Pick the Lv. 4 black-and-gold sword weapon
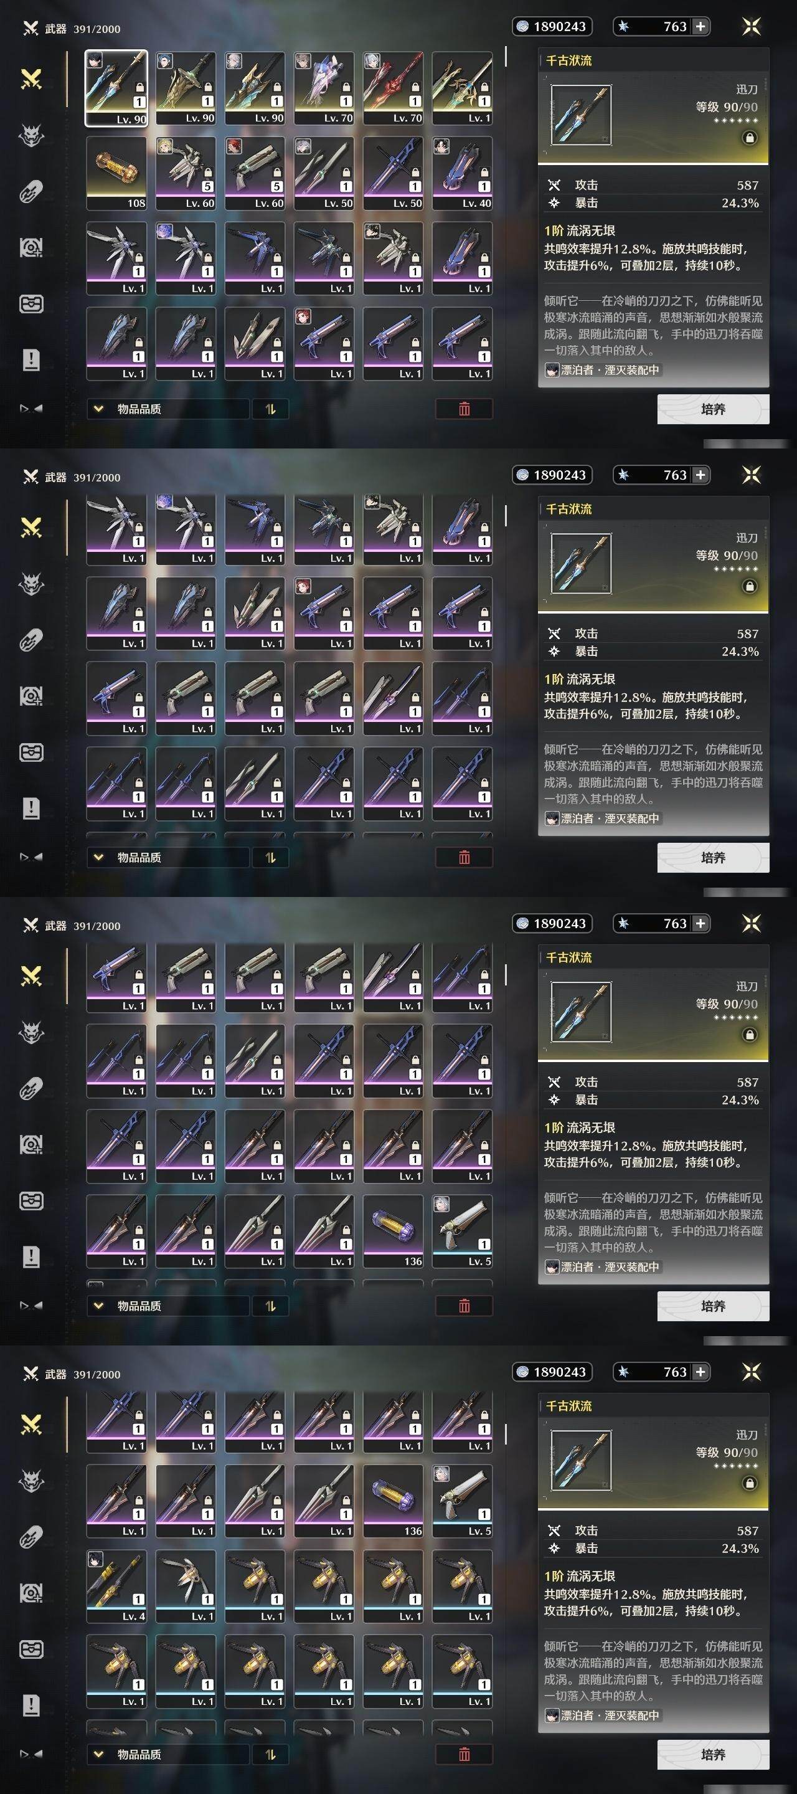Image resolution: width=797 pixels, height=1794 pixels. 116,1587
